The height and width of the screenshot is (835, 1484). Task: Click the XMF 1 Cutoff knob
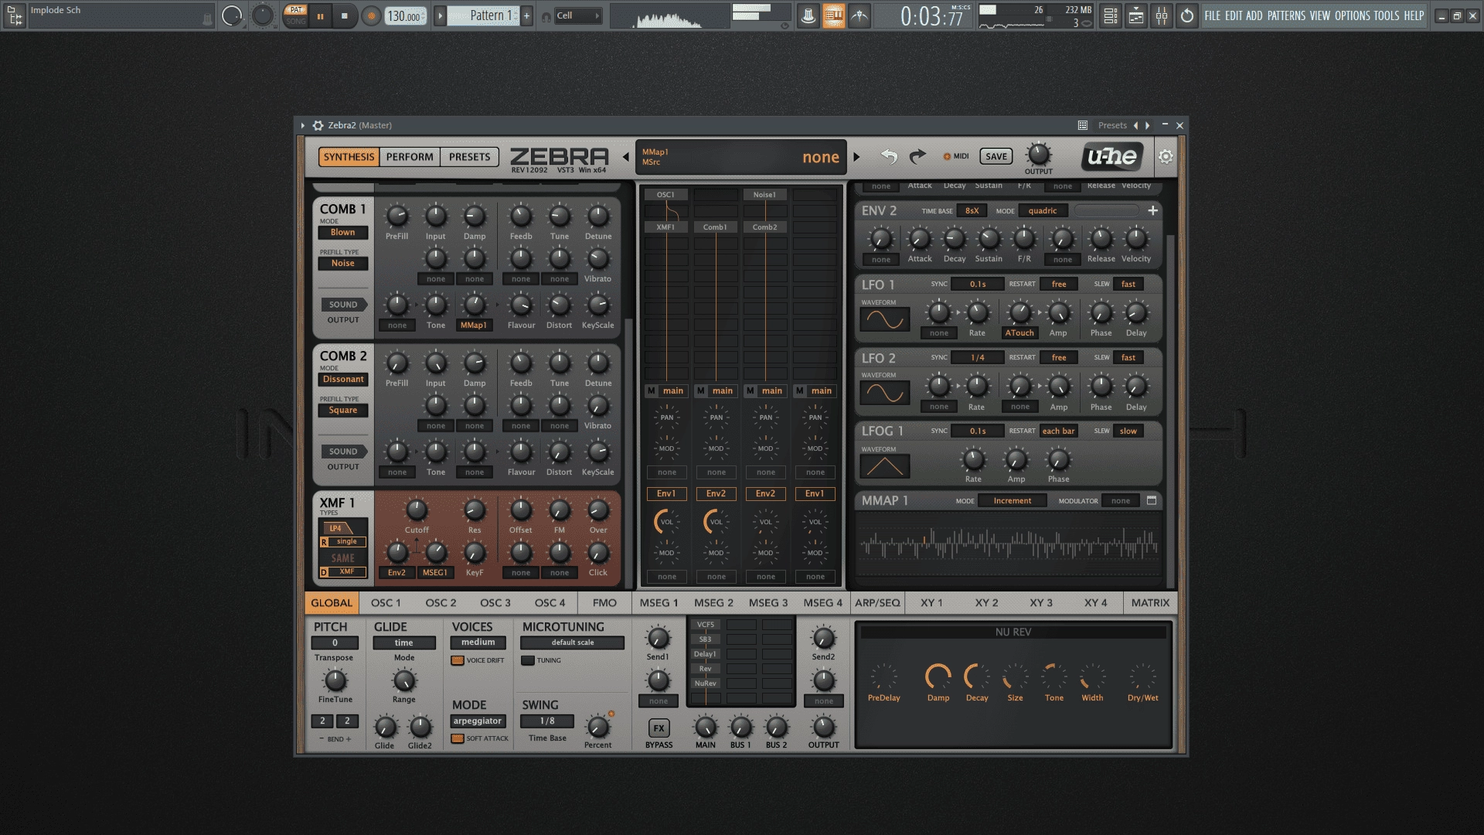[417, 510]
